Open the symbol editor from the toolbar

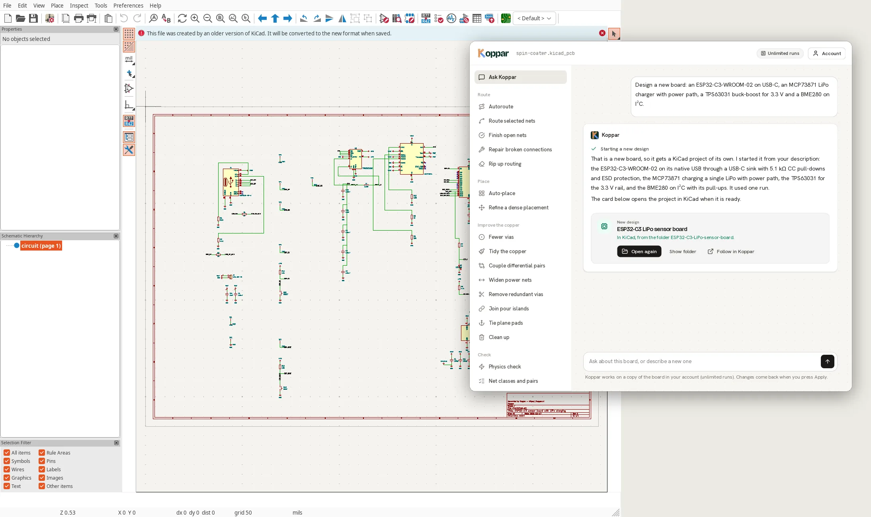click(x=384, y=18)
